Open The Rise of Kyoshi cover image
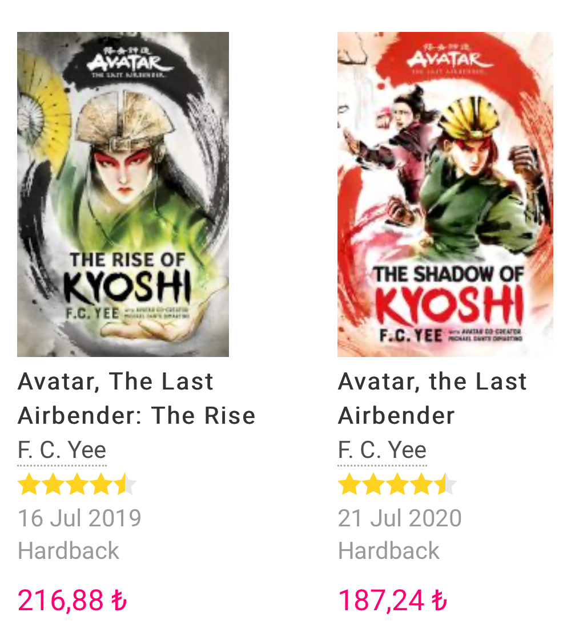This screenshot has width=579, height=641. (123, 194)
